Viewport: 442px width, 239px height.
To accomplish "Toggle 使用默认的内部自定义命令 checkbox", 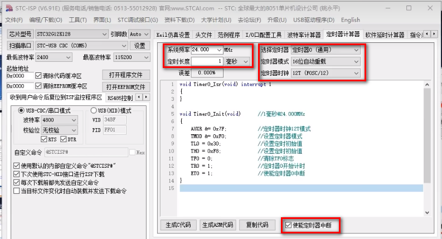I will (17, 165).
